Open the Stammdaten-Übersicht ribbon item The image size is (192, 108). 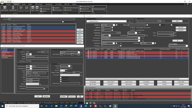point(71,8)
